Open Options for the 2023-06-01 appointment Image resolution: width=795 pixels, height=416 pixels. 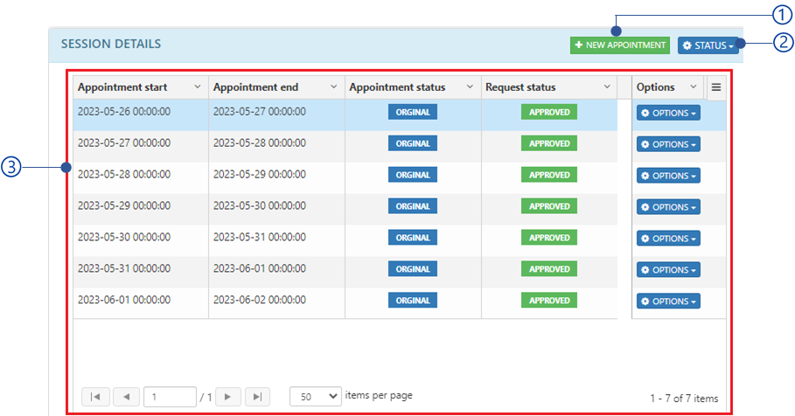pyautogui.click(x=668, y=302)
